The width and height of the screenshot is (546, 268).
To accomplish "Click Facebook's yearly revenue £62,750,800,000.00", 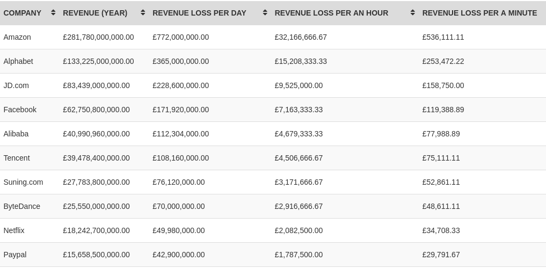I will [96, 110].
